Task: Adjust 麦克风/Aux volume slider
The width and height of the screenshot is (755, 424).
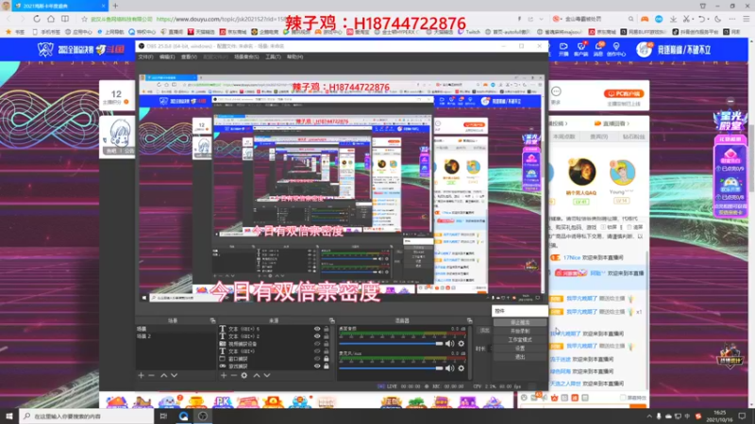Action: pyautogui.click(x=391, y=368)
